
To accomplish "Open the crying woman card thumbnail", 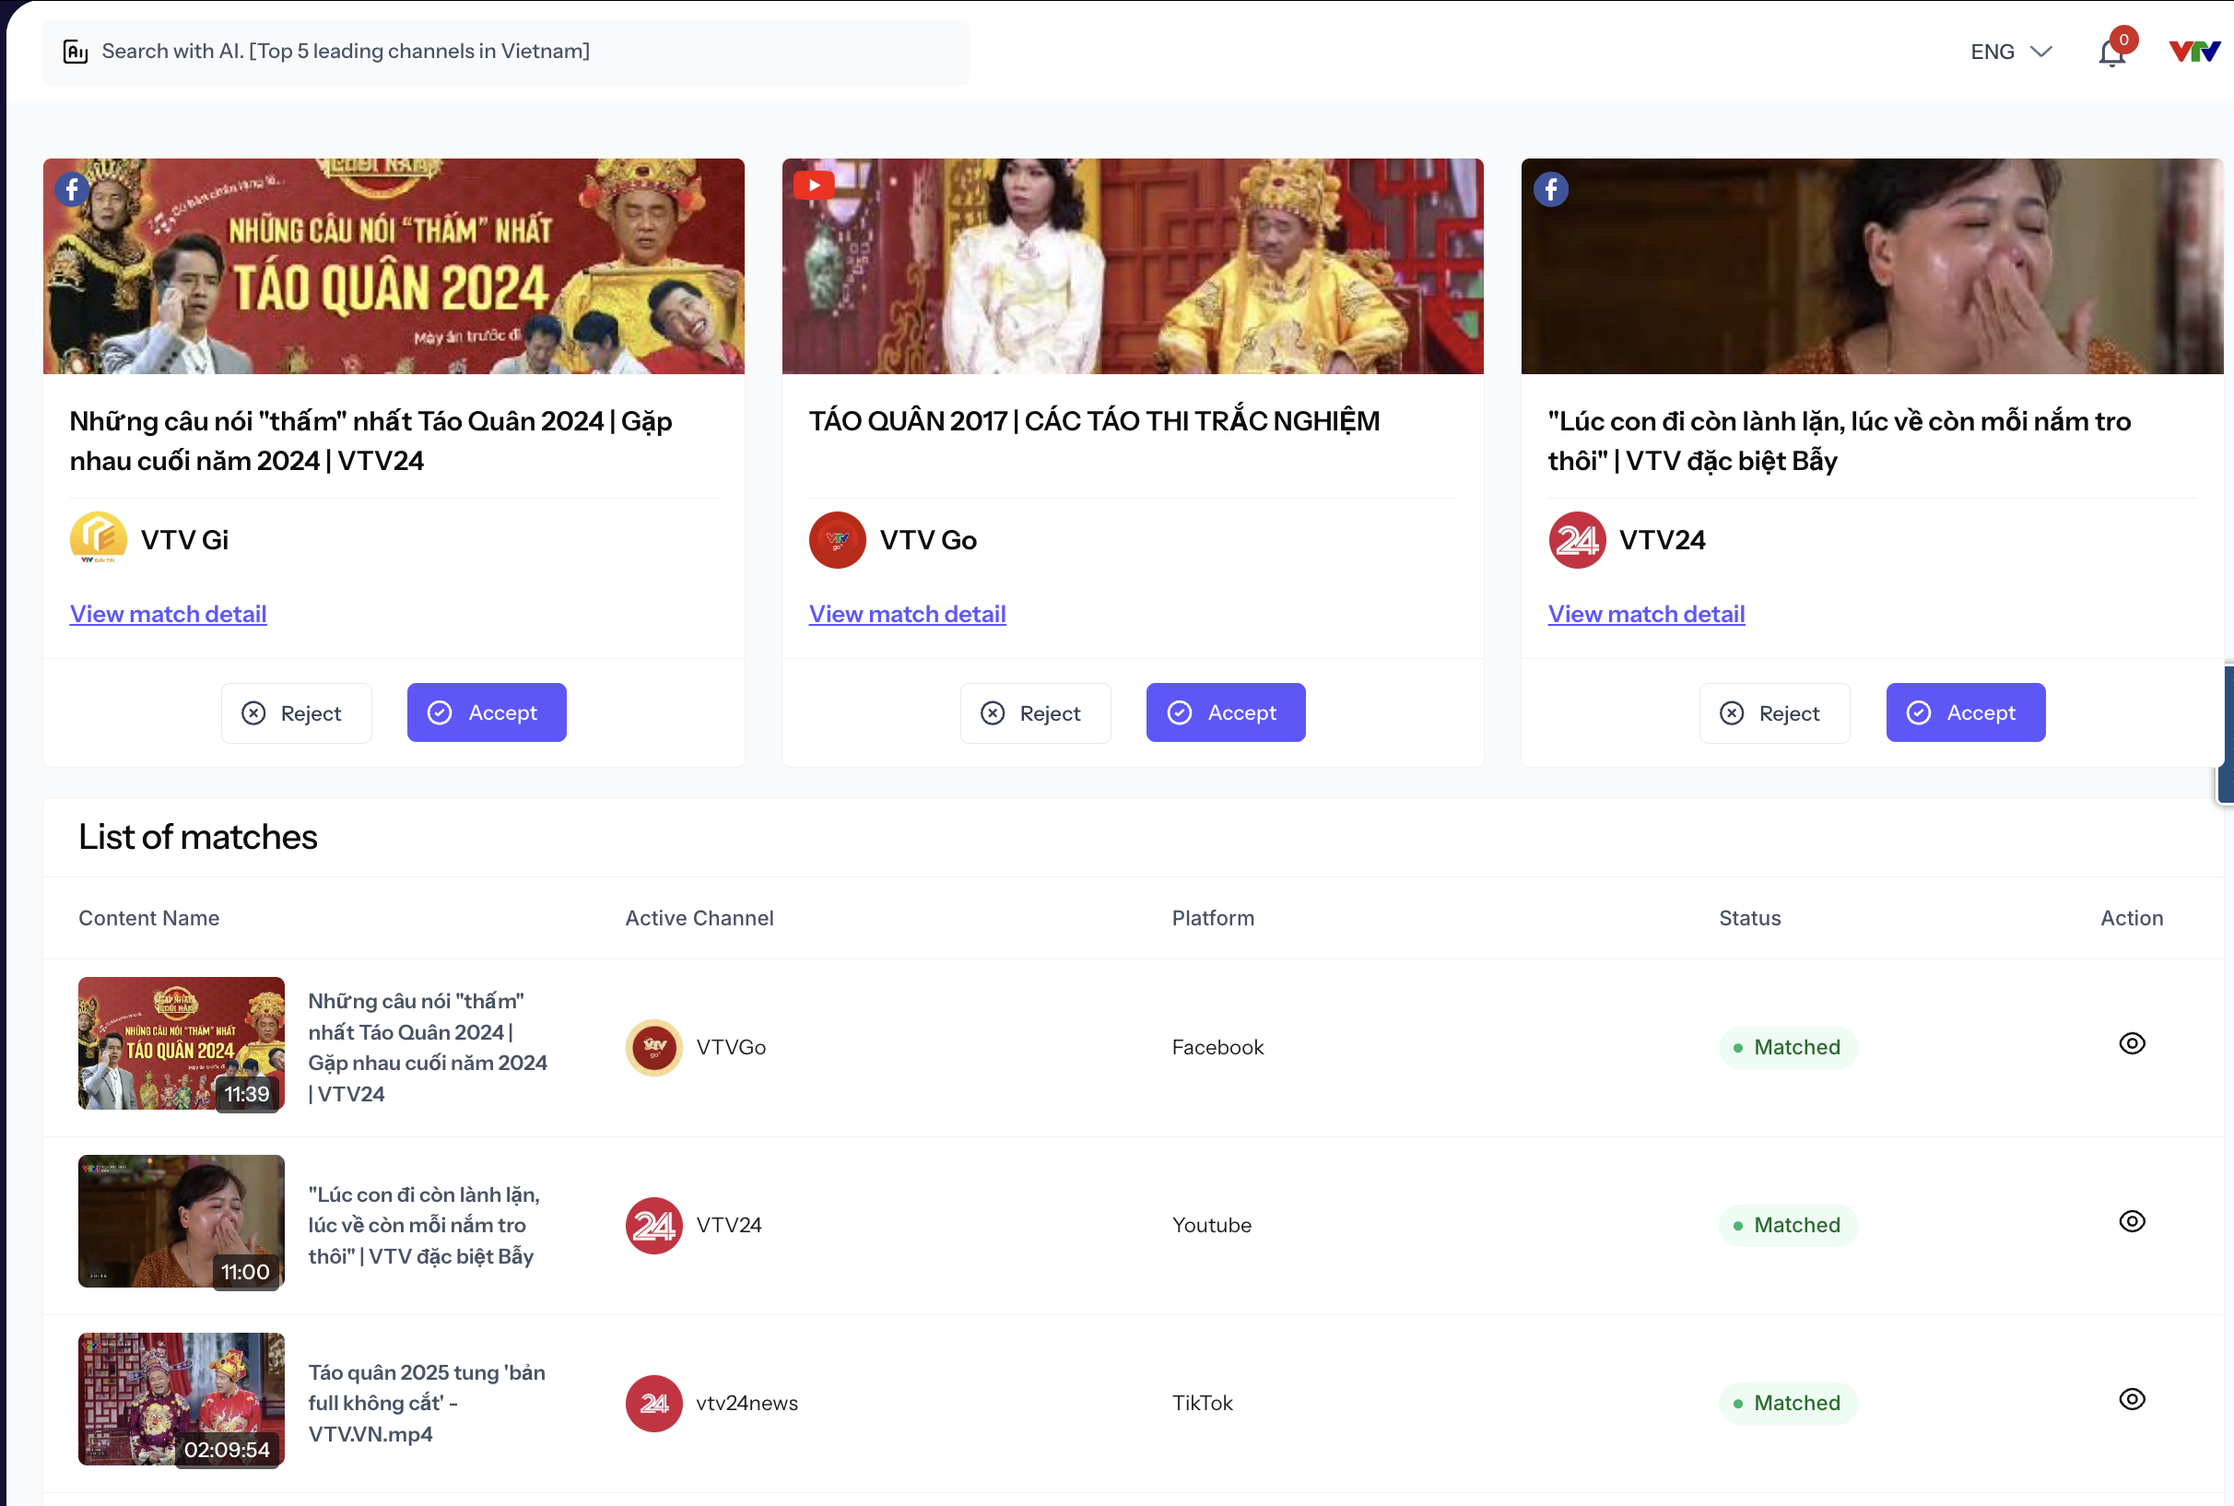I will (x=1872, y=266).
